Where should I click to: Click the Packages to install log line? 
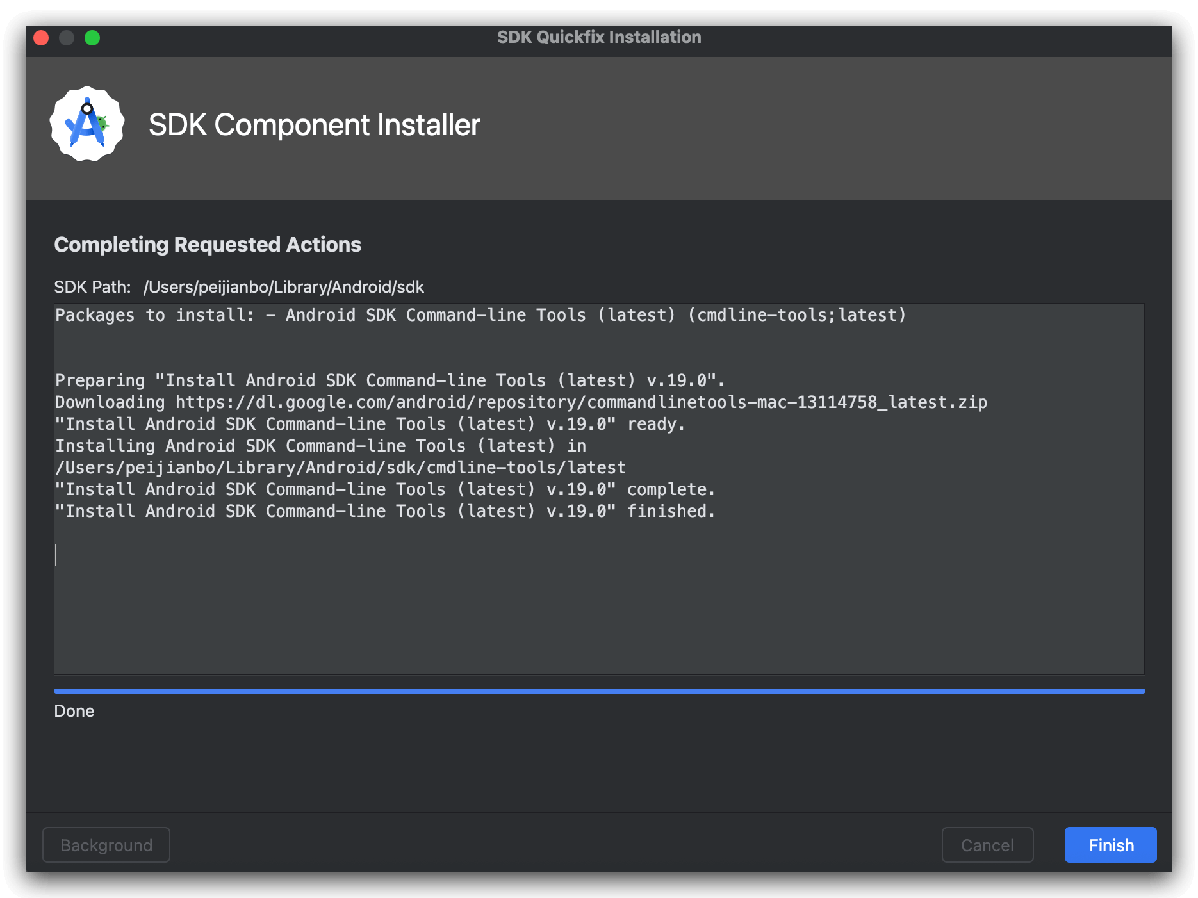[480, 315]
